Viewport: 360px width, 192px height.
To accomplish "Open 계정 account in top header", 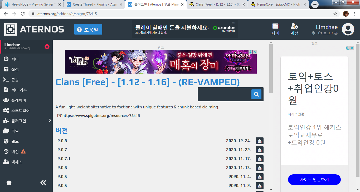I will [x=294, y=29].
